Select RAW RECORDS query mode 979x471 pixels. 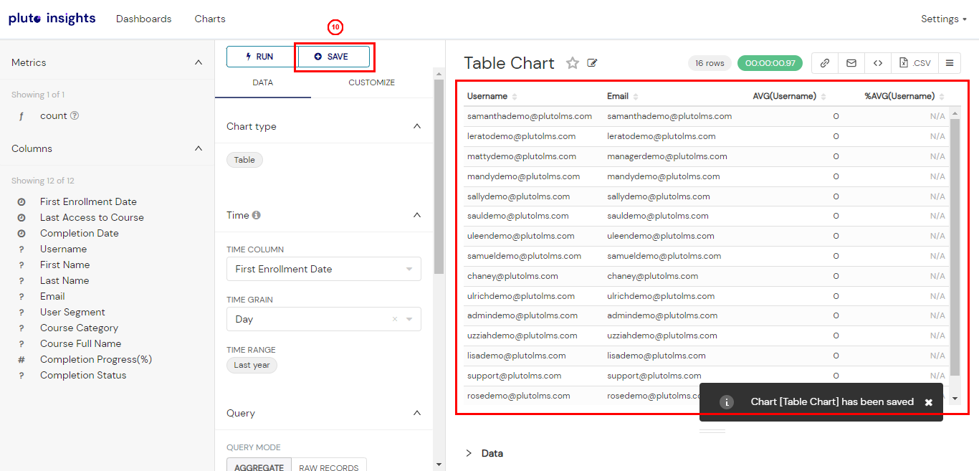[x=329, y=467]
